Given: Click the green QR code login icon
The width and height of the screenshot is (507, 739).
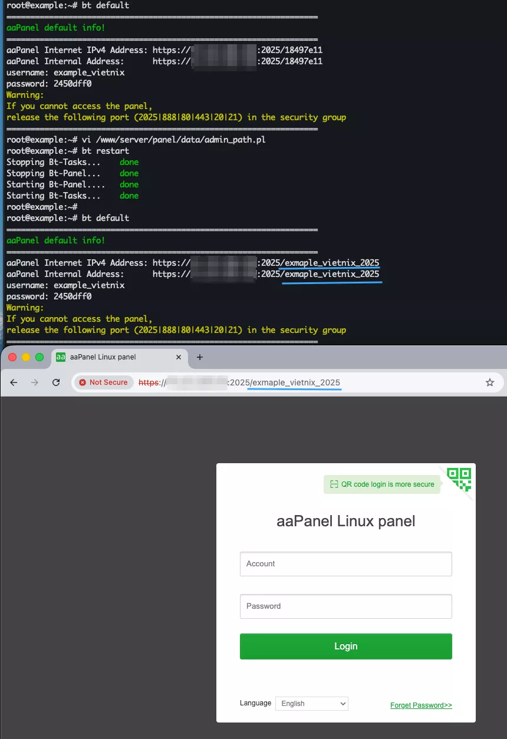Looking at the screenshot, I should point(459,479).
